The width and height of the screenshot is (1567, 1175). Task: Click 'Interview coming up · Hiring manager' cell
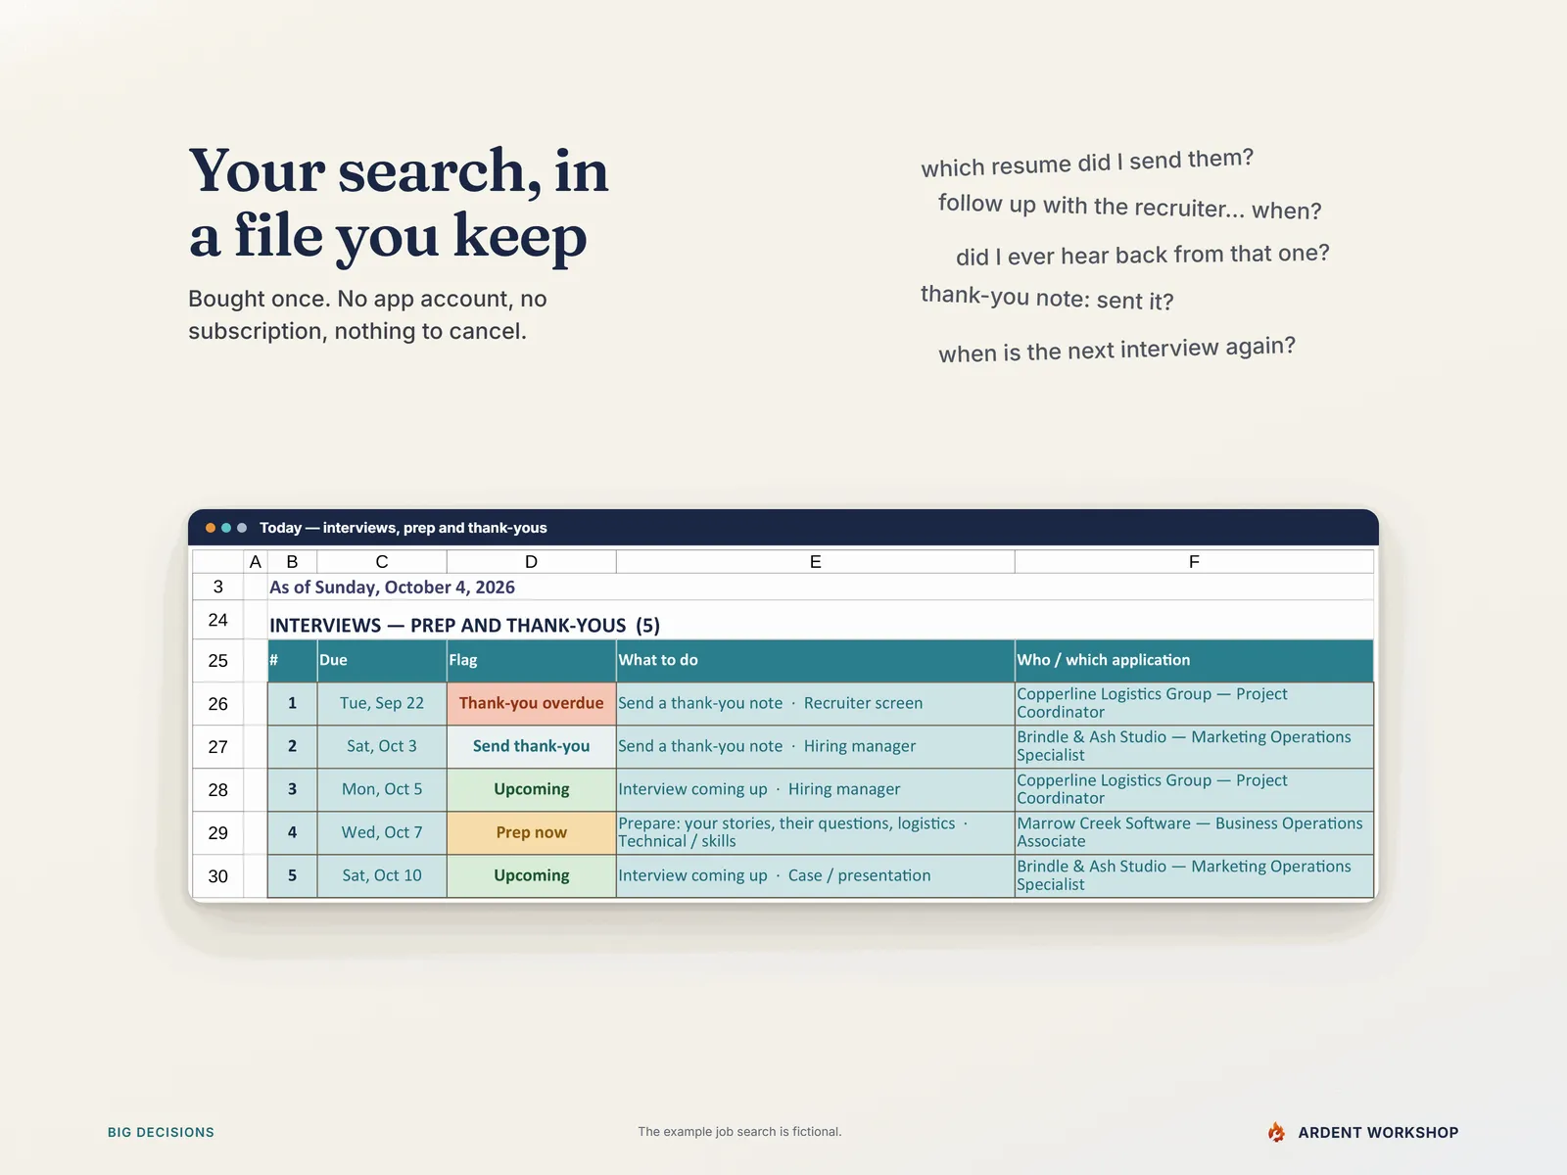point(815,790)
